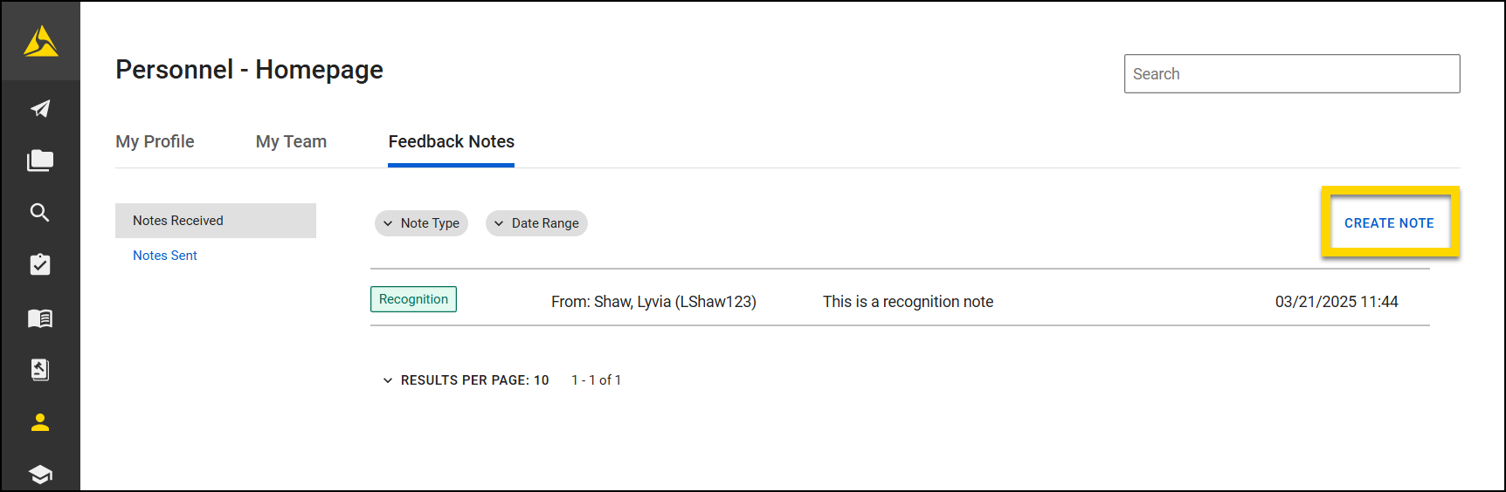Select the Feedback Notes tab
This screenshot has height=492, width=1506.
point(451,141)
